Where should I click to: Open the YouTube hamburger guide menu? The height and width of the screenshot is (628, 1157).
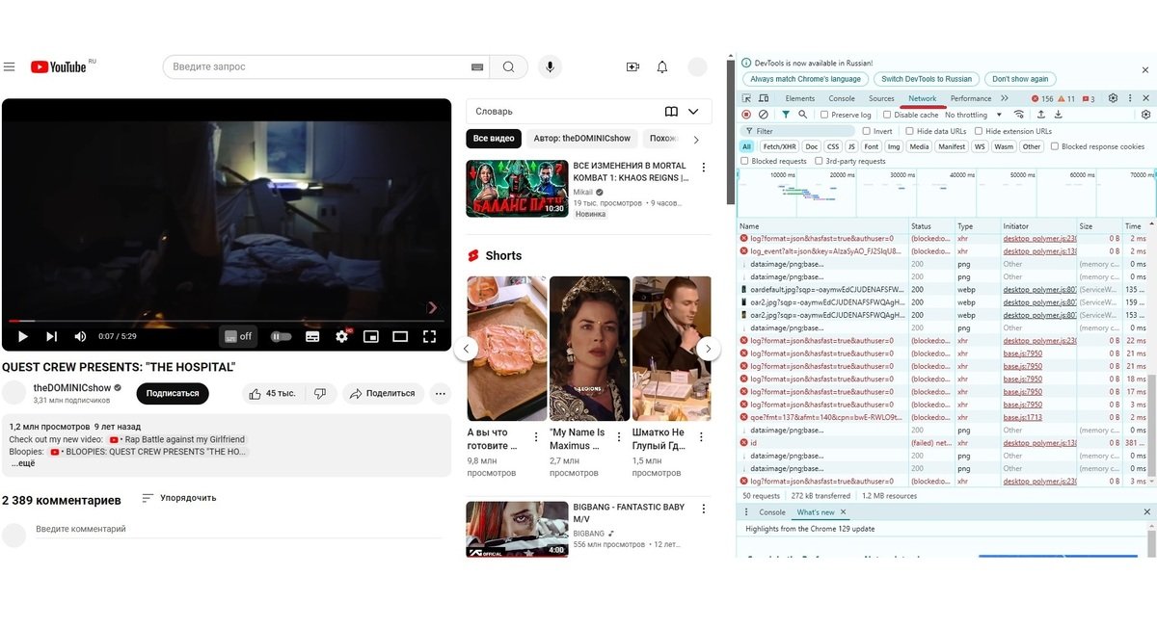click(9, 66)
